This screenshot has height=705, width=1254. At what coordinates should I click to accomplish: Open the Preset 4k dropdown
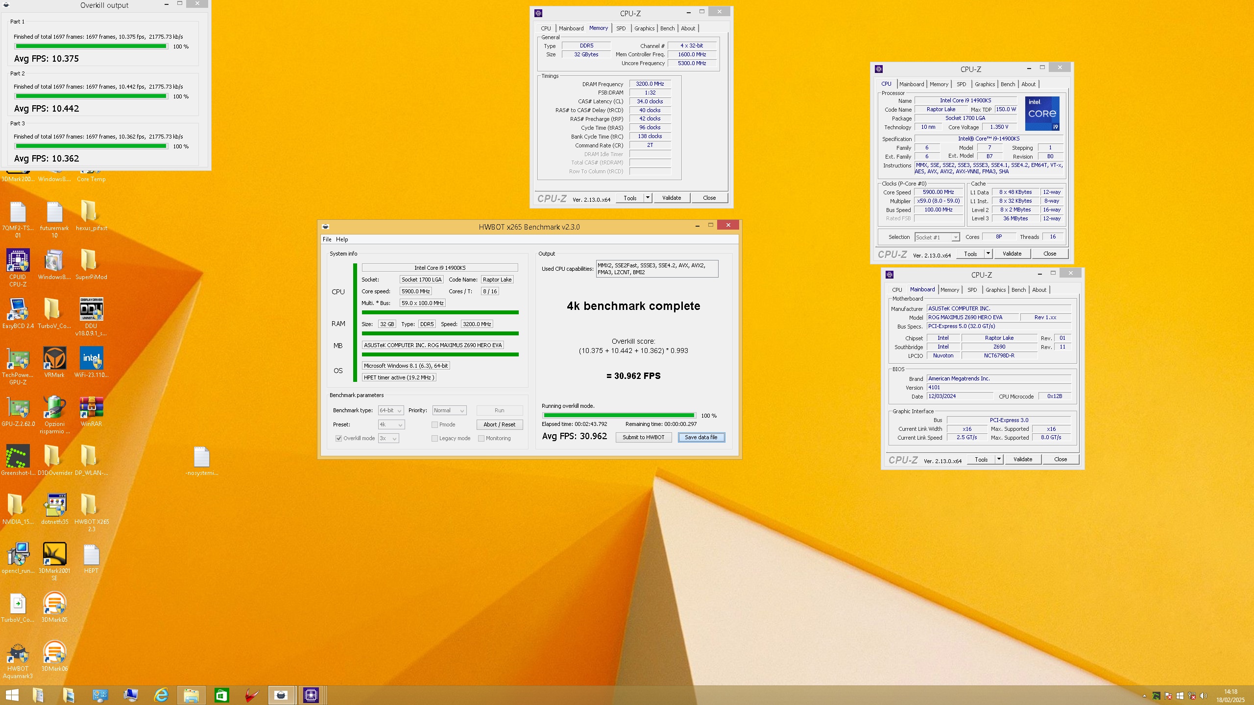pyautogui.click(x=391, y=424)
